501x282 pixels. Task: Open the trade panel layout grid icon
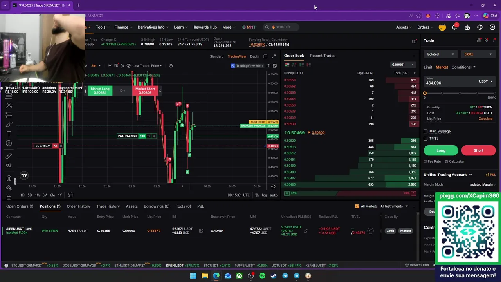point(487,40)
